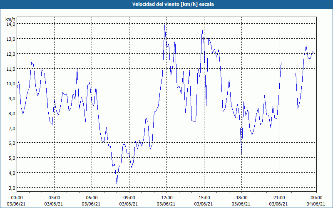This screenshot has width=333, height=208.
Task: Click the 03/06/21 date under 15:00
Action: [x=204, y=204]
